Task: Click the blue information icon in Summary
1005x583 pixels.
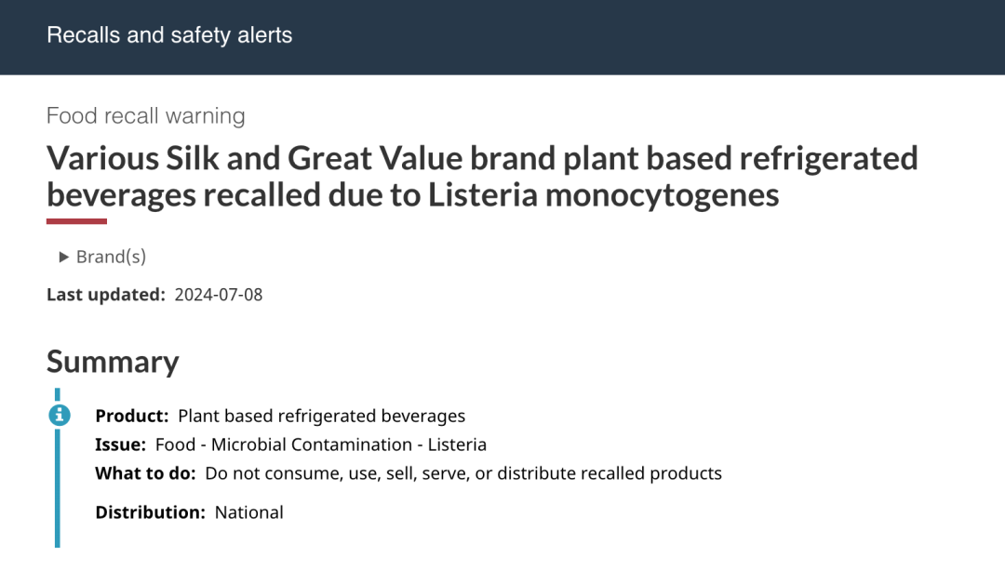Action: (60, 415)
